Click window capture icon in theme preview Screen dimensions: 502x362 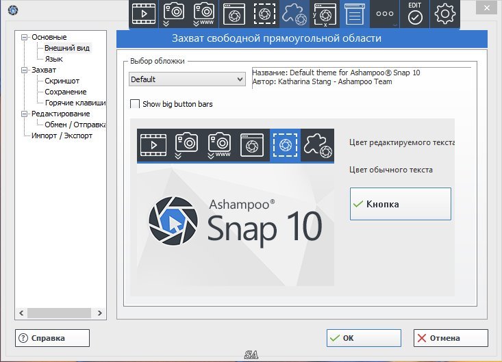252,145
